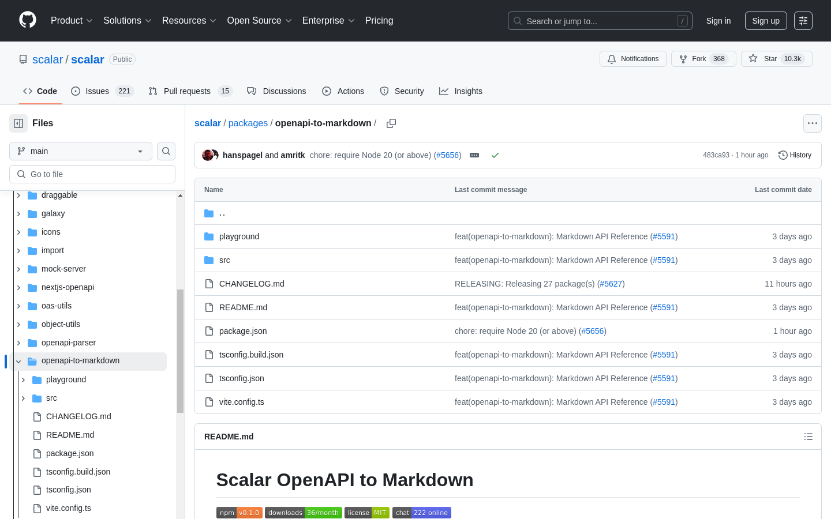Switch to the Security tab
Image resolution: width=831 pixels, height=519 pixels.
pyautogui.click(x=402, y=91)
